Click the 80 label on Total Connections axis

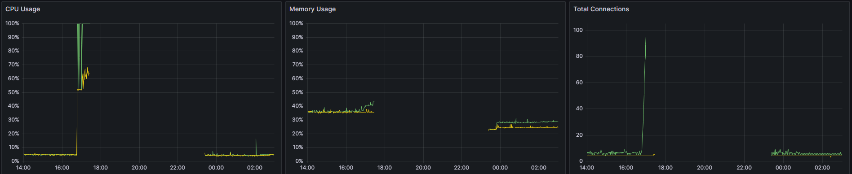579,56
